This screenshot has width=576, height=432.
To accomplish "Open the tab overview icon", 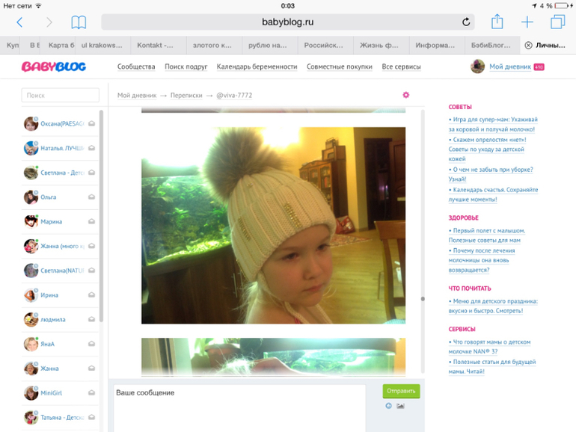I will (557, 22).
